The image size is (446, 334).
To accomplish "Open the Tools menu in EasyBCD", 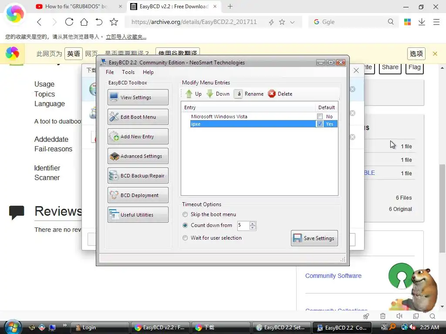I will [128, 72].
